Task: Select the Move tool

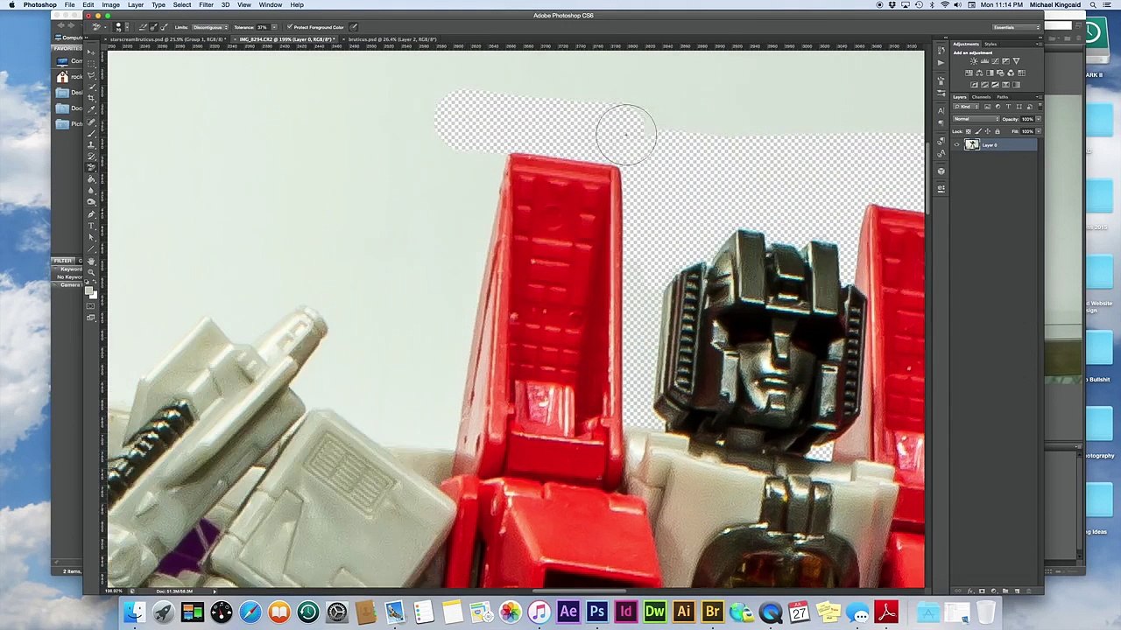Action: click(x=91, y=52)
